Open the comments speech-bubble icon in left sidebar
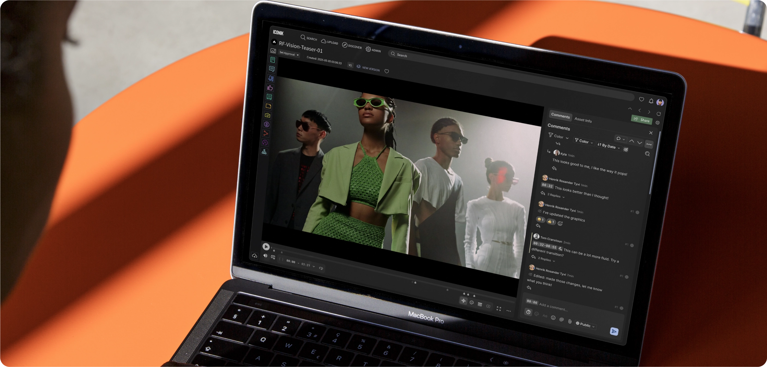The height and width of the screenshot is (367, 767). (x=272, y=69)
